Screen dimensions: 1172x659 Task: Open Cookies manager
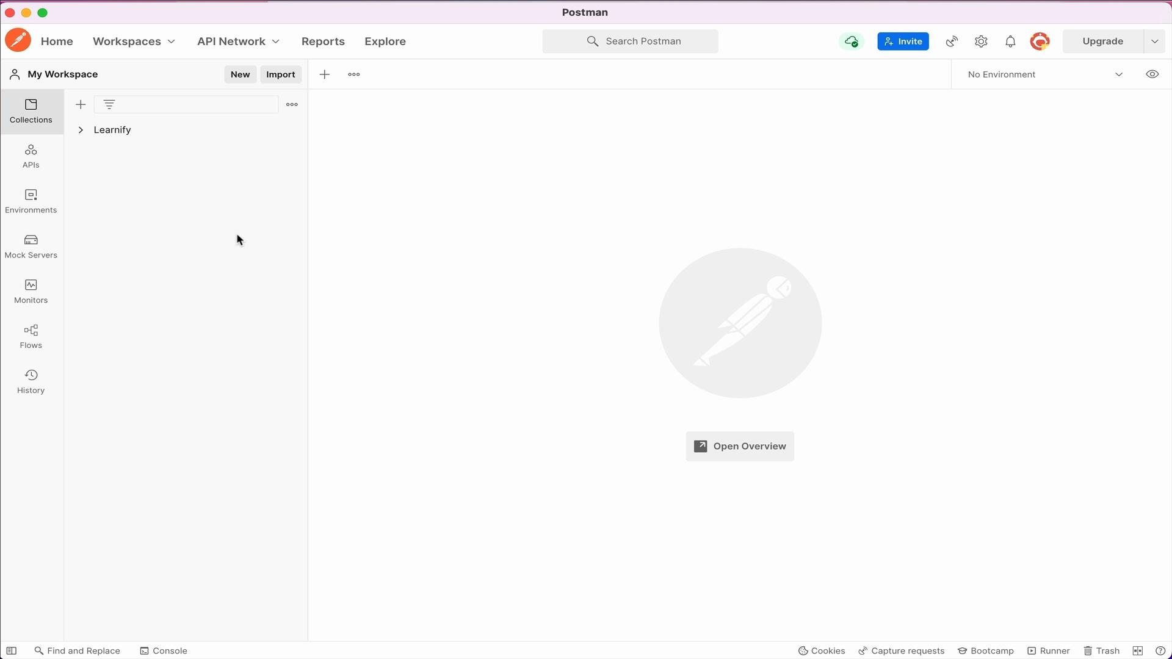click(x=822, y=650)
